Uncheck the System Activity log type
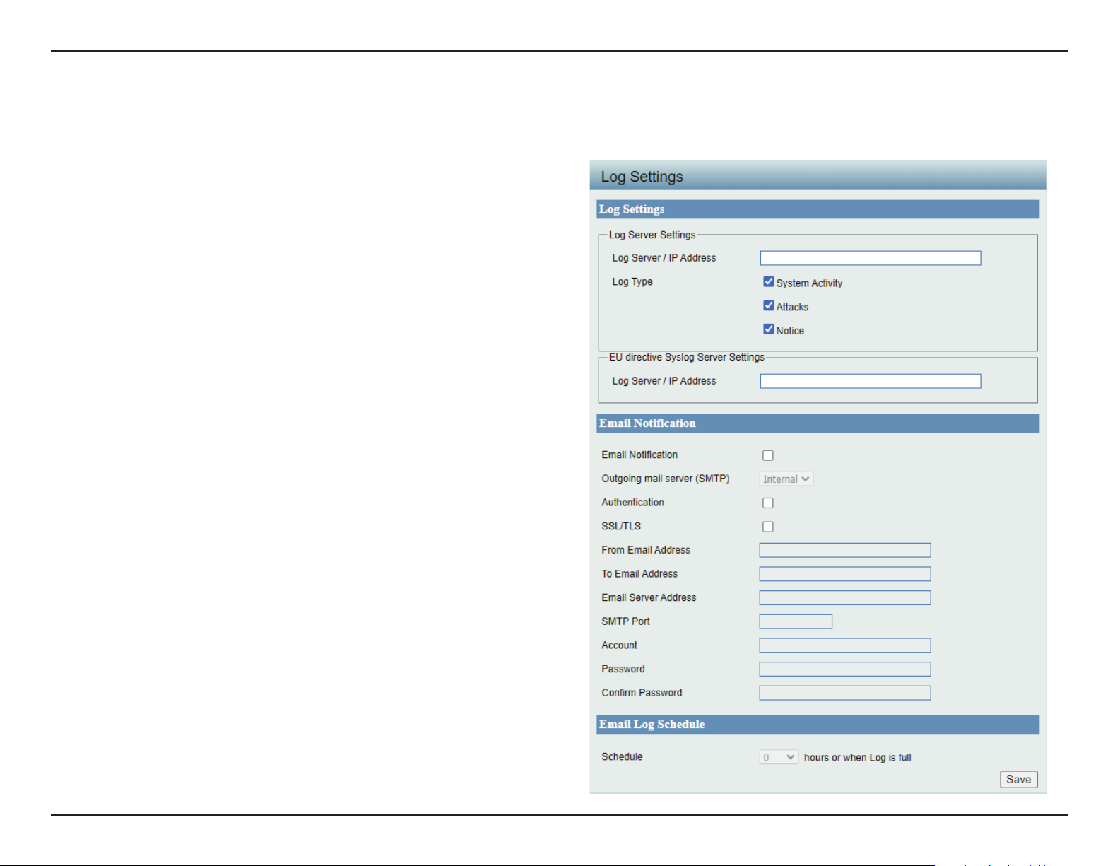The image size is (1120, 866). (x=769, y=281)
